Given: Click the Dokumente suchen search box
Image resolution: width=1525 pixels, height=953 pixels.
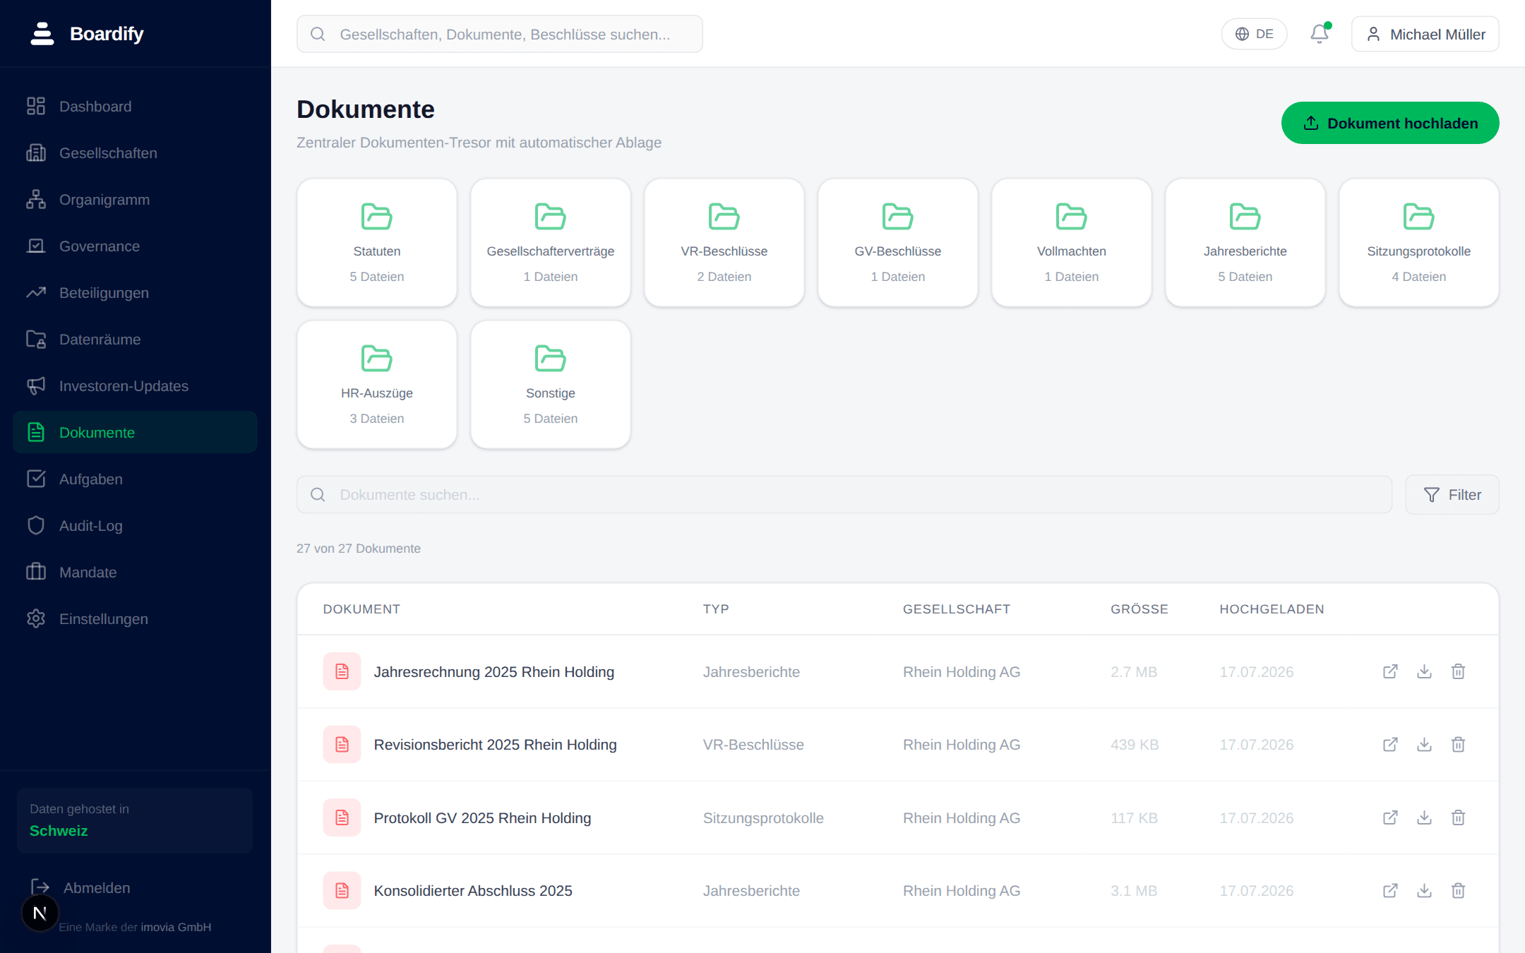Looking at the screenshot, I should [x=844, y=495].
